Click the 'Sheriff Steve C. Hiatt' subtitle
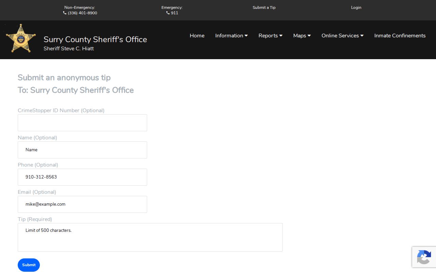The width and height of the screenshot is (436, 272). [69, 49]
